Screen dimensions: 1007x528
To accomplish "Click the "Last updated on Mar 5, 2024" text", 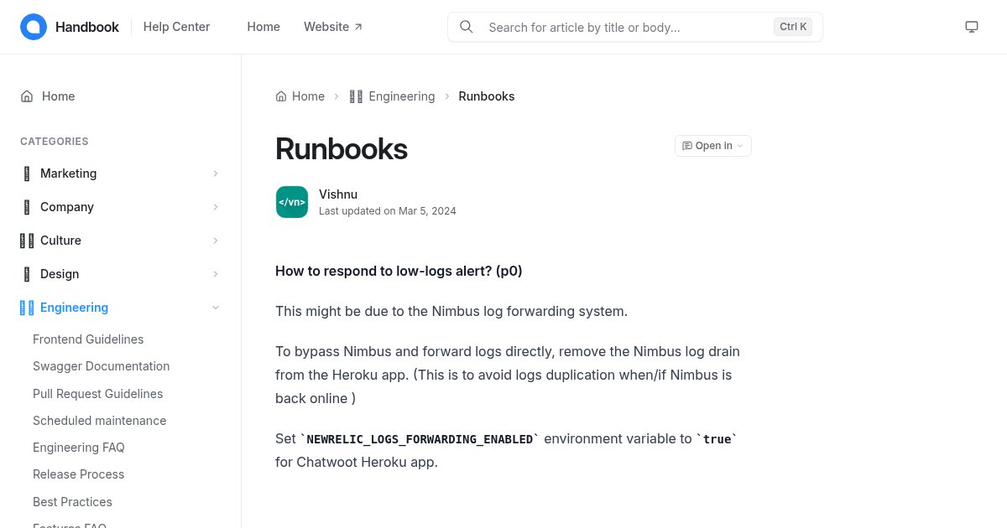I will click(x=388, y=211).
